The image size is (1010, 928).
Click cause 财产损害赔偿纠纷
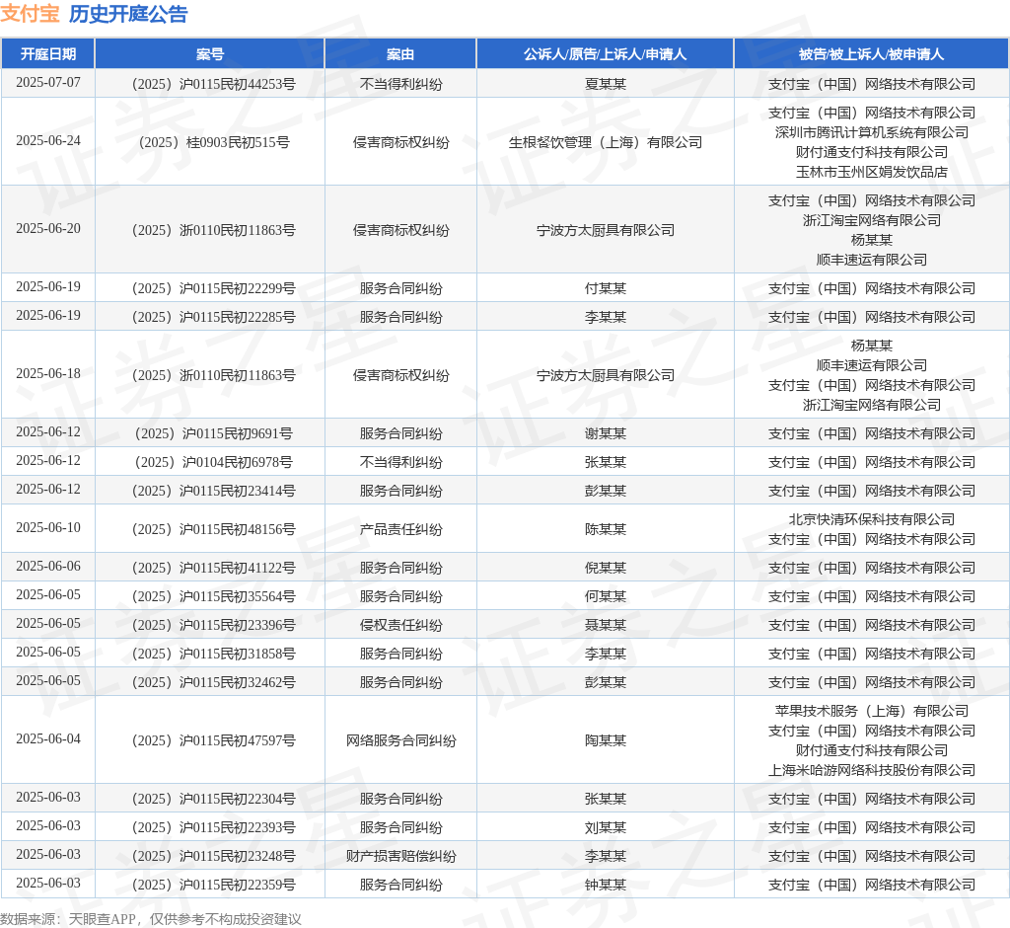(400, 856)
